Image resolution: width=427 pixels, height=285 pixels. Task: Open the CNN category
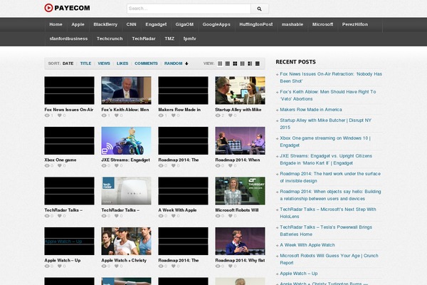tap(131, 24)
